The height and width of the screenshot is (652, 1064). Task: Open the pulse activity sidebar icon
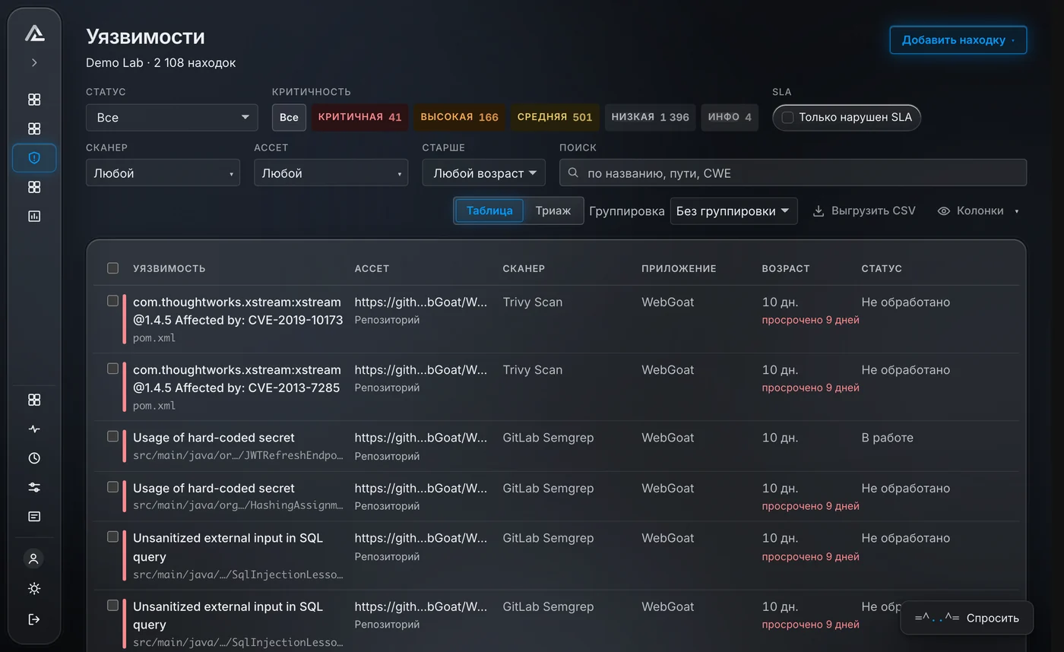coord(34,429)
